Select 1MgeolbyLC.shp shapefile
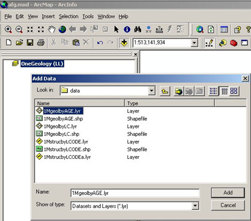 [x=61, y=134]
